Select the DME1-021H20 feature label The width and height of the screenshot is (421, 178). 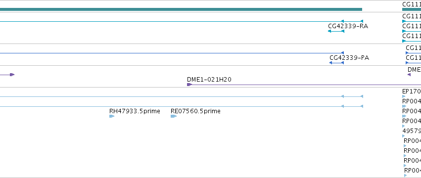209,80
